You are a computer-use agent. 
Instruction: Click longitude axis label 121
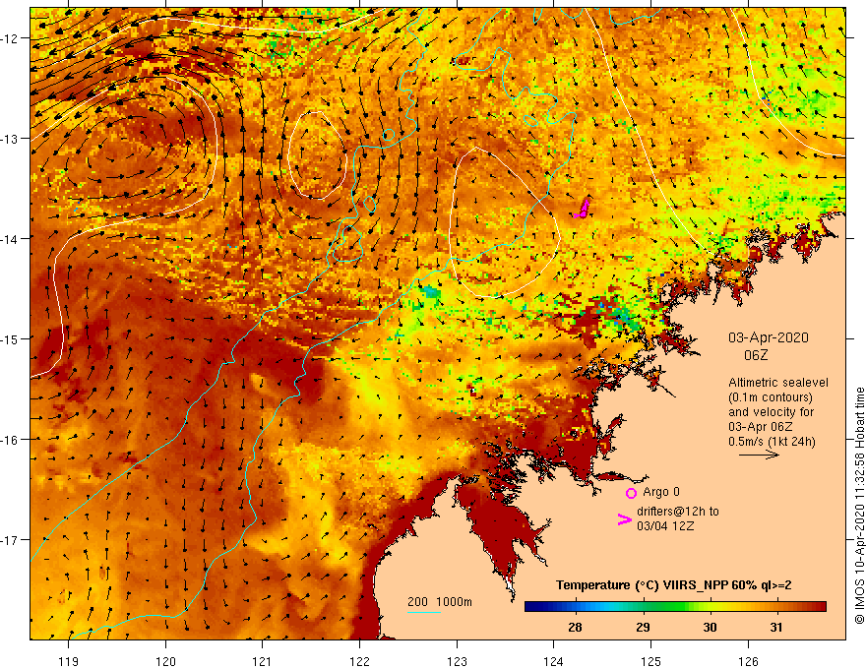click(x=263, y=661)
